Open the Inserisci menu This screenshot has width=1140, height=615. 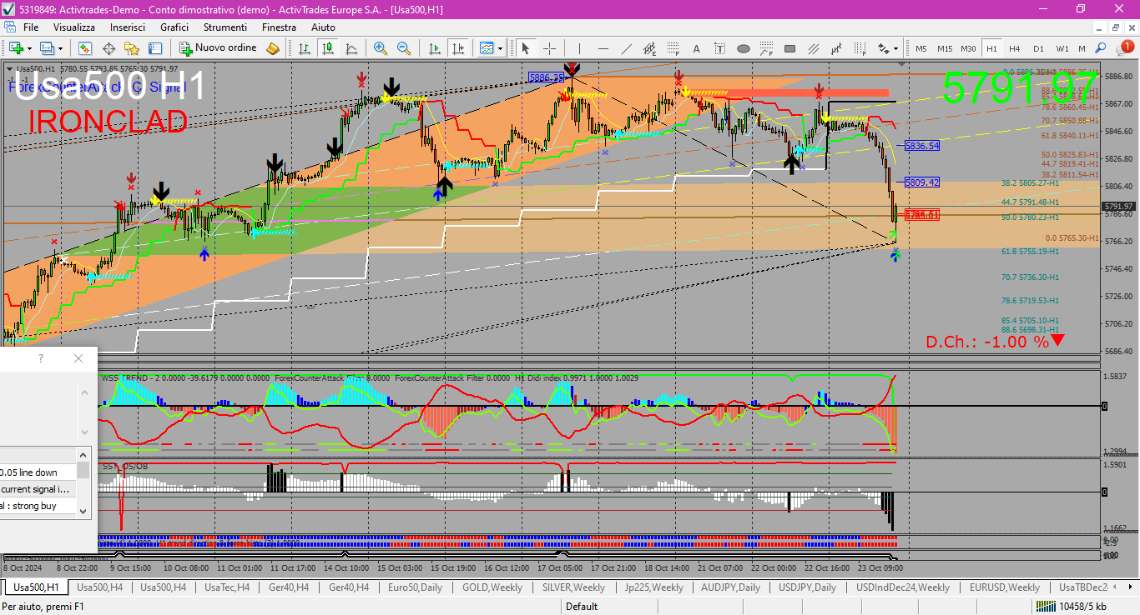coord(128,27)
